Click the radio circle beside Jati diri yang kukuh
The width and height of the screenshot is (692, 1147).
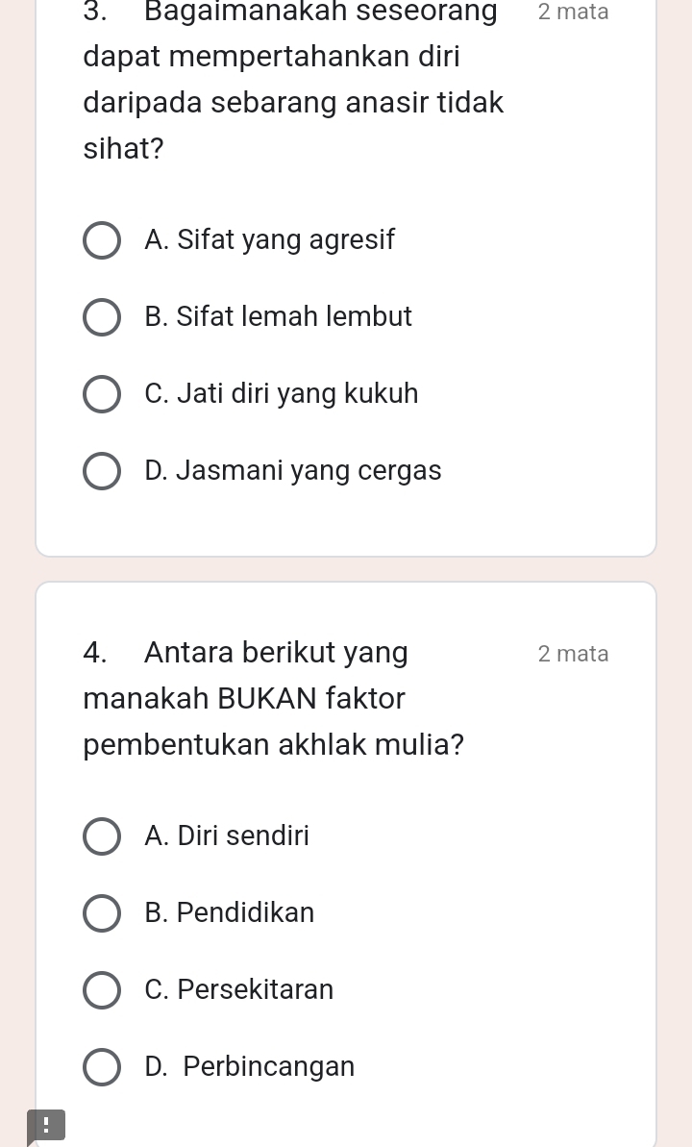tap(102, 393)
